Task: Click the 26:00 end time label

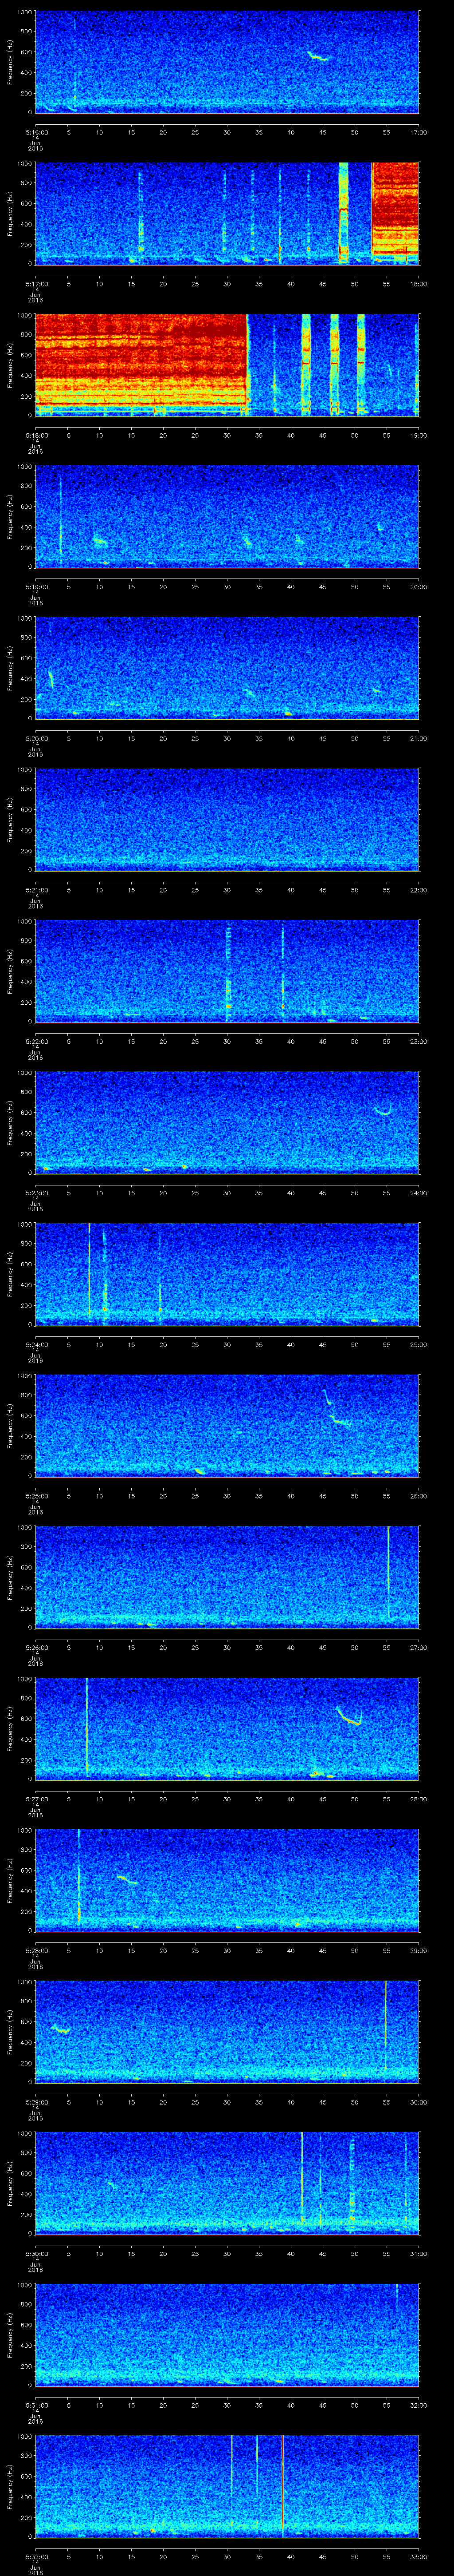Action: (419, 1496)
